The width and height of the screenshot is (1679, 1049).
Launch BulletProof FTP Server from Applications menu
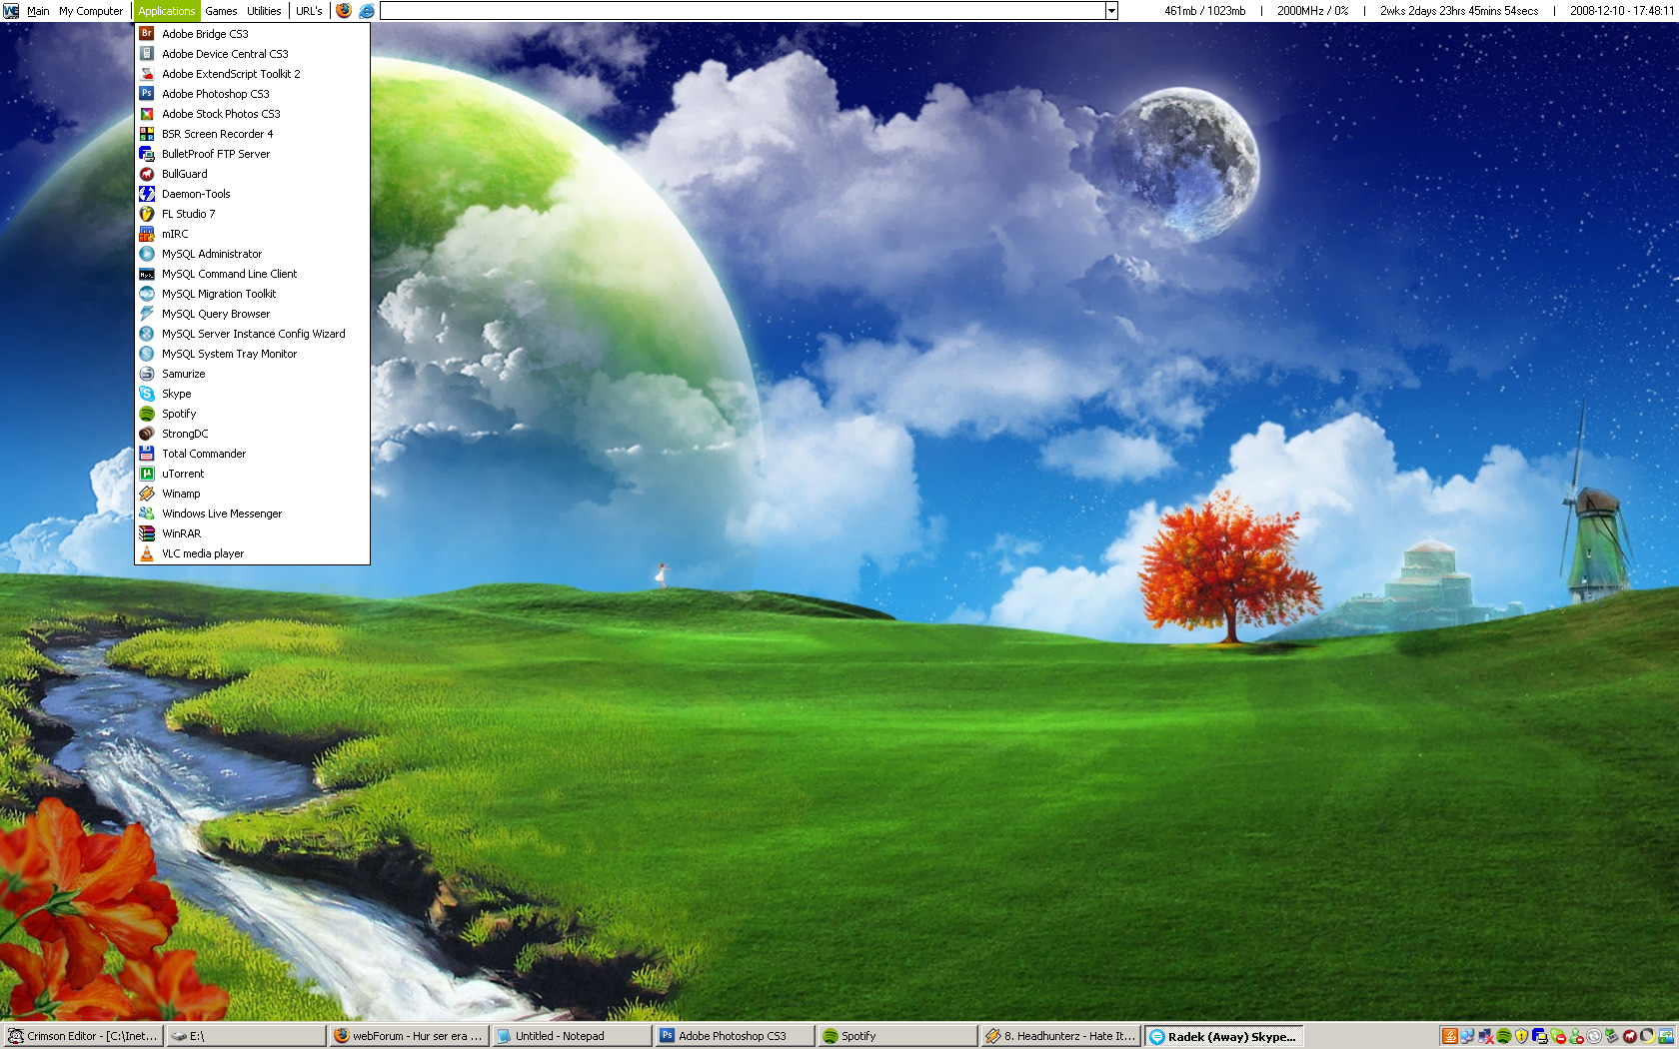pos(253,154)
